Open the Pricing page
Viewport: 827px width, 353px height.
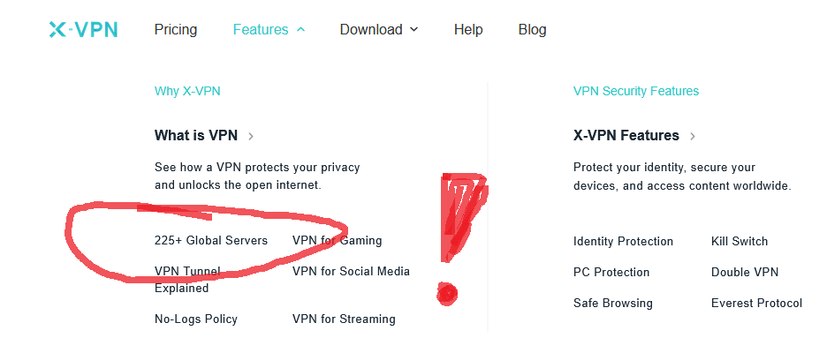176,29
